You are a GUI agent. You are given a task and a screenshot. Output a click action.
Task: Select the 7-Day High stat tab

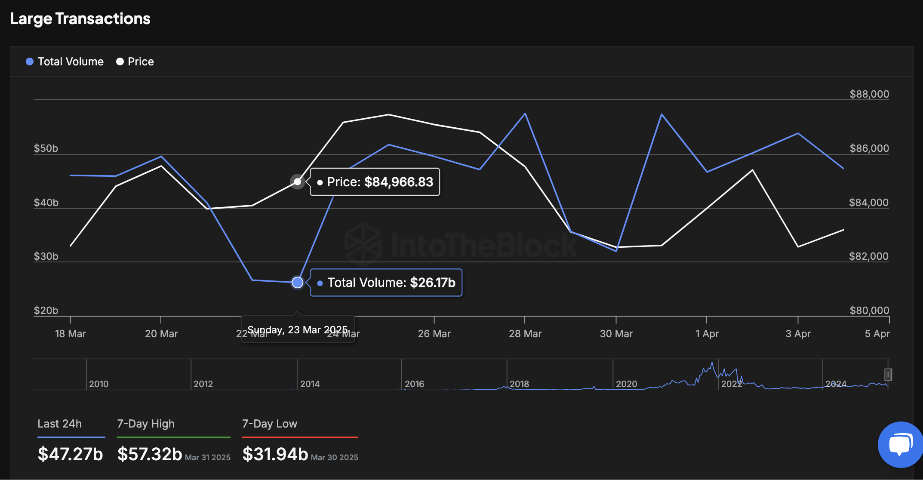click(x=146, y=424)
